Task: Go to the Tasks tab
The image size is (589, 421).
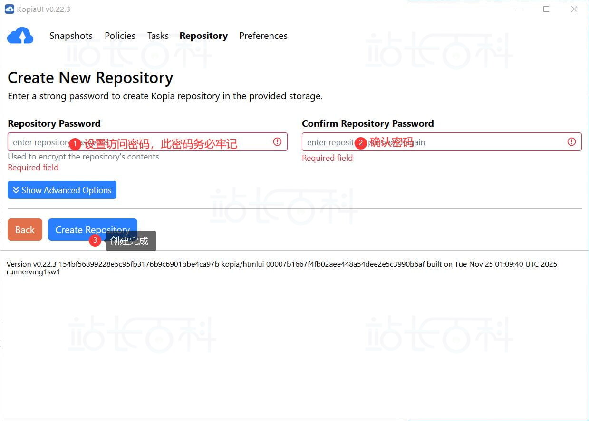Action: (158, 36)
